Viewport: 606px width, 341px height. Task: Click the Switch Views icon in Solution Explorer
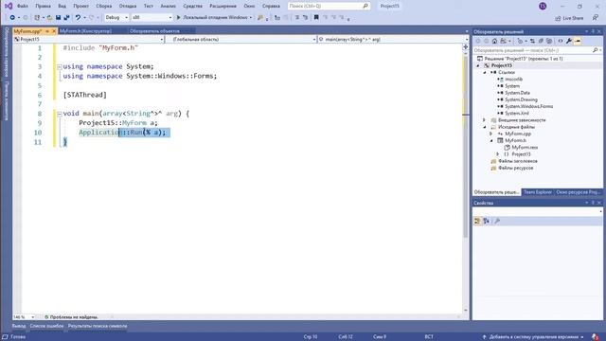tap(504, 41)
